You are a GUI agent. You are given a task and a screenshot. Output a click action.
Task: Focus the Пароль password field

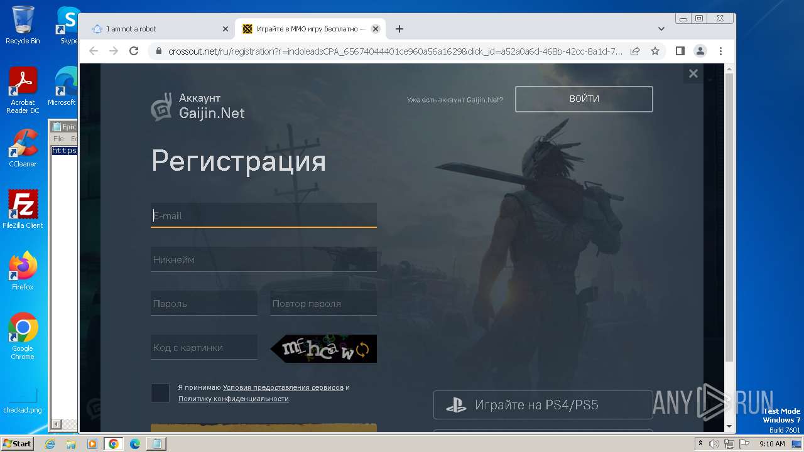point(204,303)
